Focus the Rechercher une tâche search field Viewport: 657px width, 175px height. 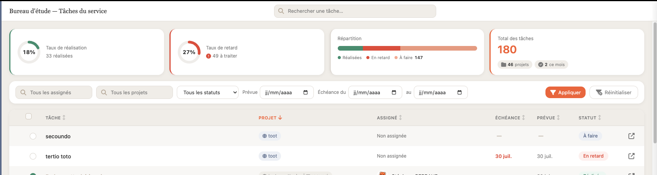pos(355,11)
